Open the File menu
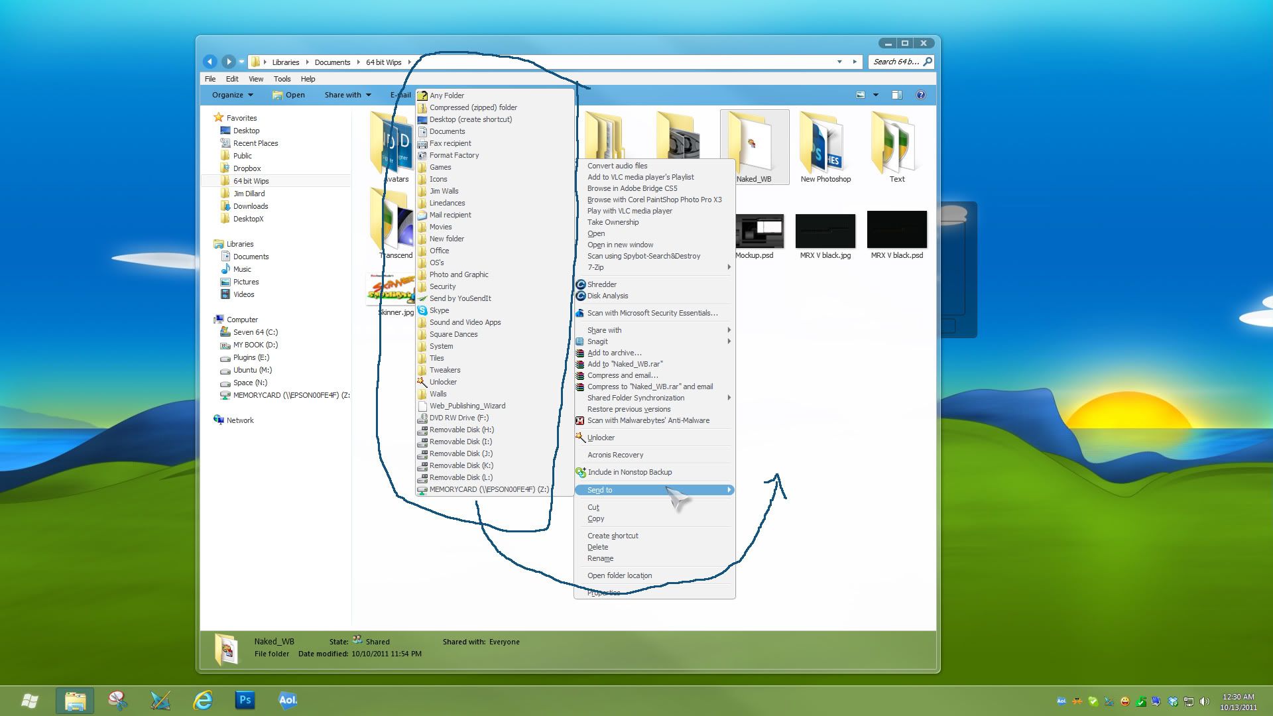 (x=210, y=79)
